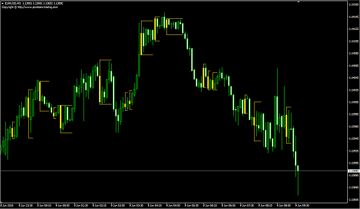Click the 1.13945 price axis label
This screenshot has width=360, height=209.
[354, 138]
